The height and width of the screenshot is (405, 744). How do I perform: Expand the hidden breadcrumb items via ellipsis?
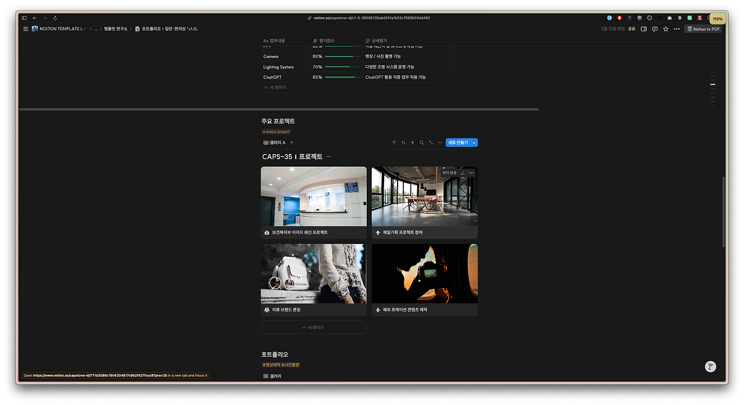pyautogui.click(x=95, y=28)
